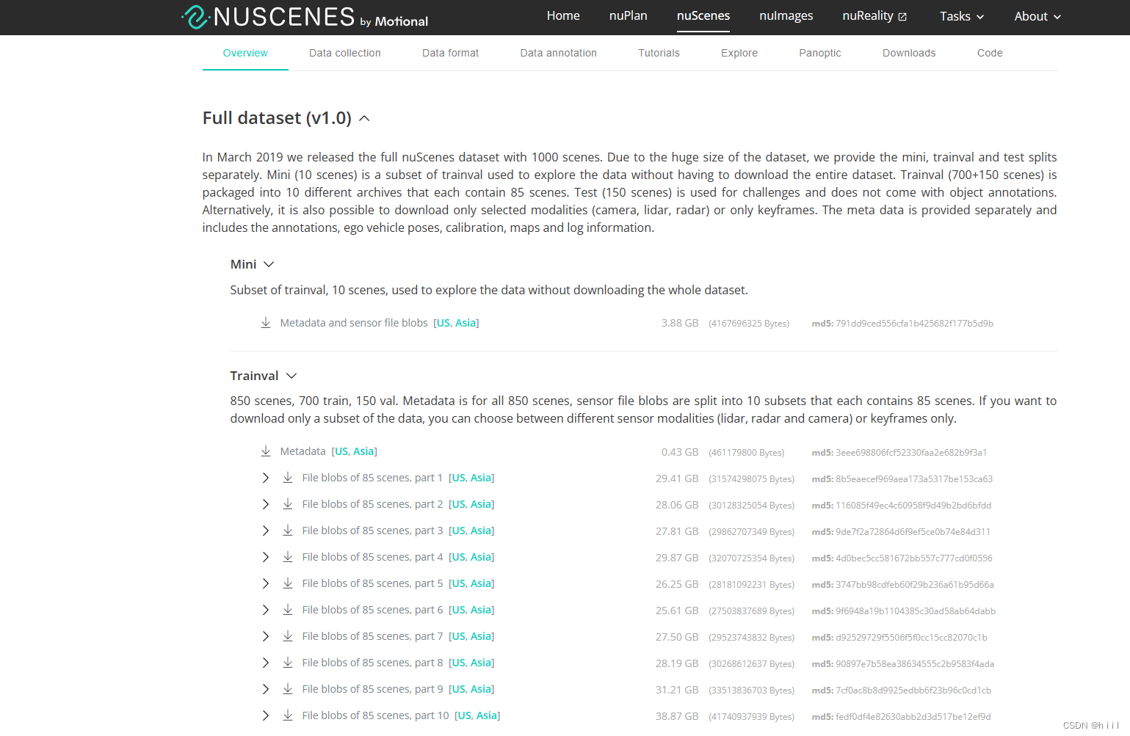Expand part 4 file blobs row
This screenshot has width=1130, height=736.
[266, 557]
